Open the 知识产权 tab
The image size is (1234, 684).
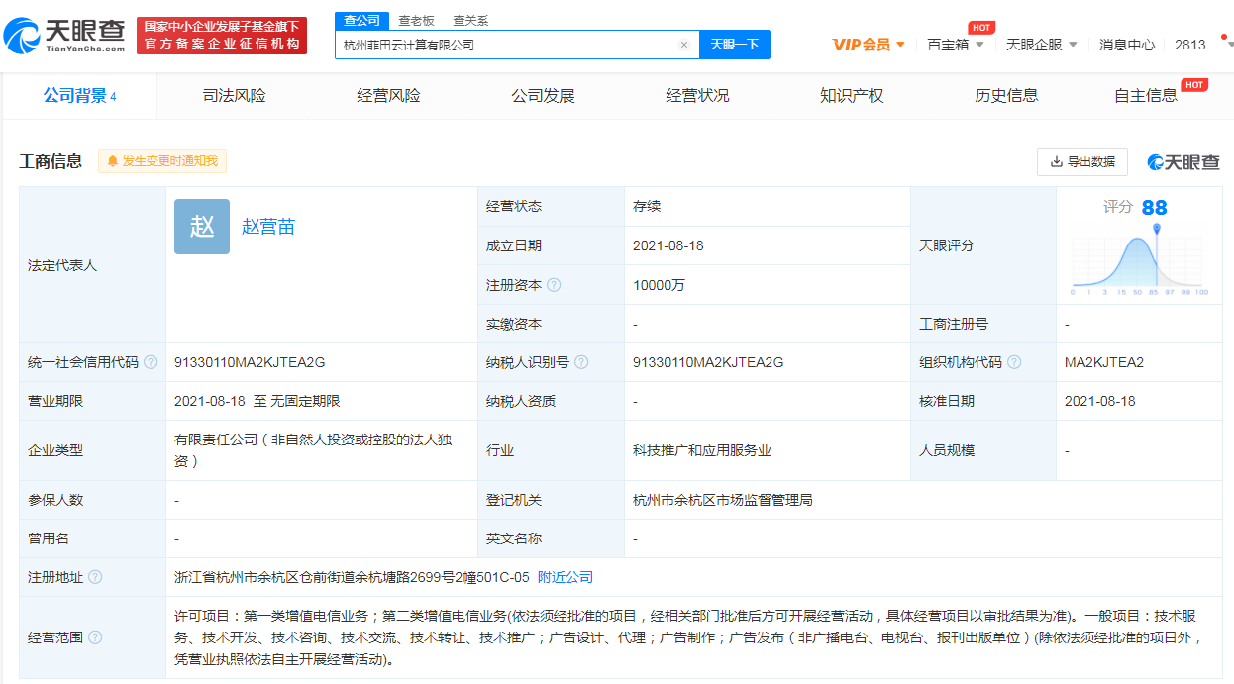(x=852, y=96)
